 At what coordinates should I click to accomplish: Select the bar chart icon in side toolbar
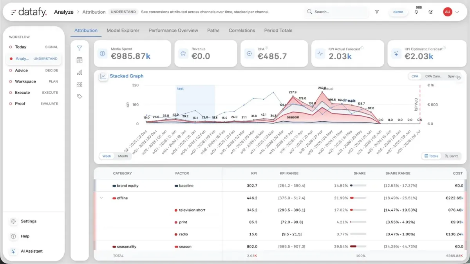tap(80, 72)
